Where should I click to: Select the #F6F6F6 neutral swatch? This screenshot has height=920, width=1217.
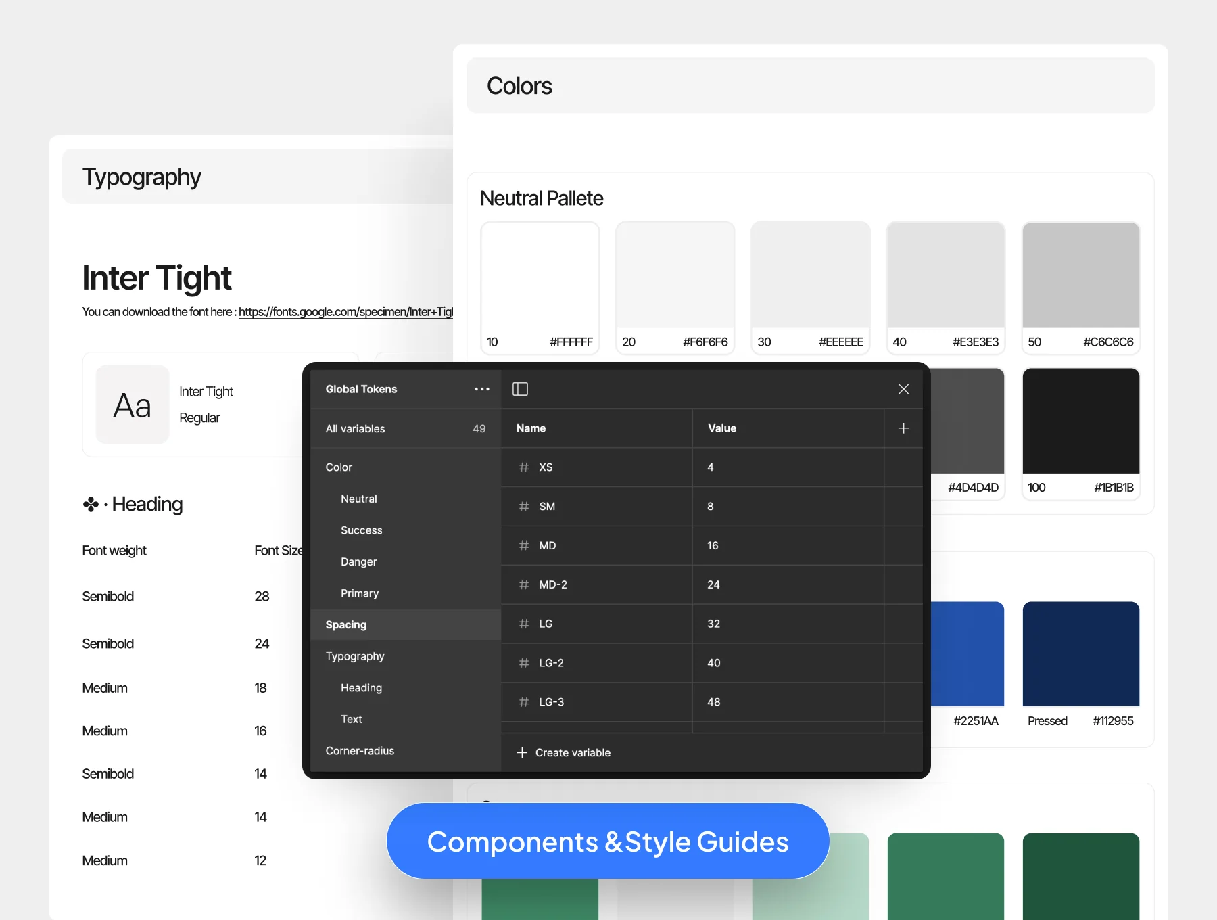[x=675, y=287]
